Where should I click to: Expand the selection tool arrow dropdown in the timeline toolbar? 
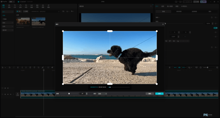tap(5, 67)
